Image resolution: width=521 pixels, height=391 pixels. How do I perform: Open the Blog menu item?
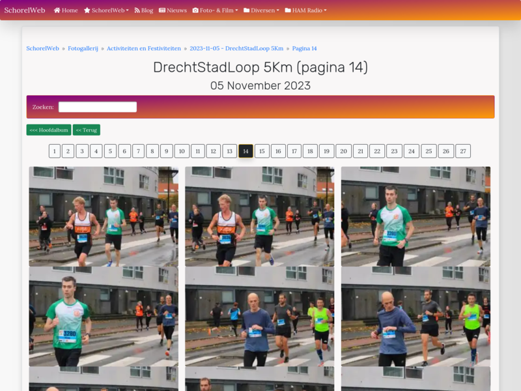pyautogui.click(x=143, y=10)
